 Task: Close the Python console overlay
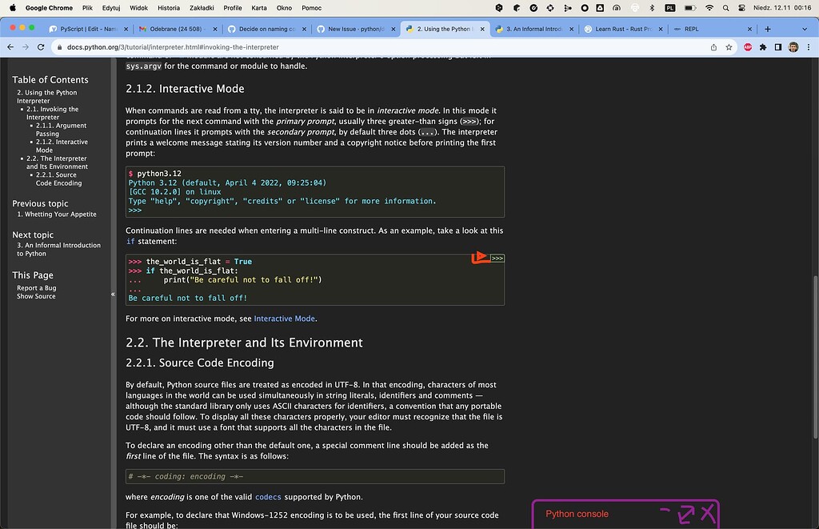(707, 514)
